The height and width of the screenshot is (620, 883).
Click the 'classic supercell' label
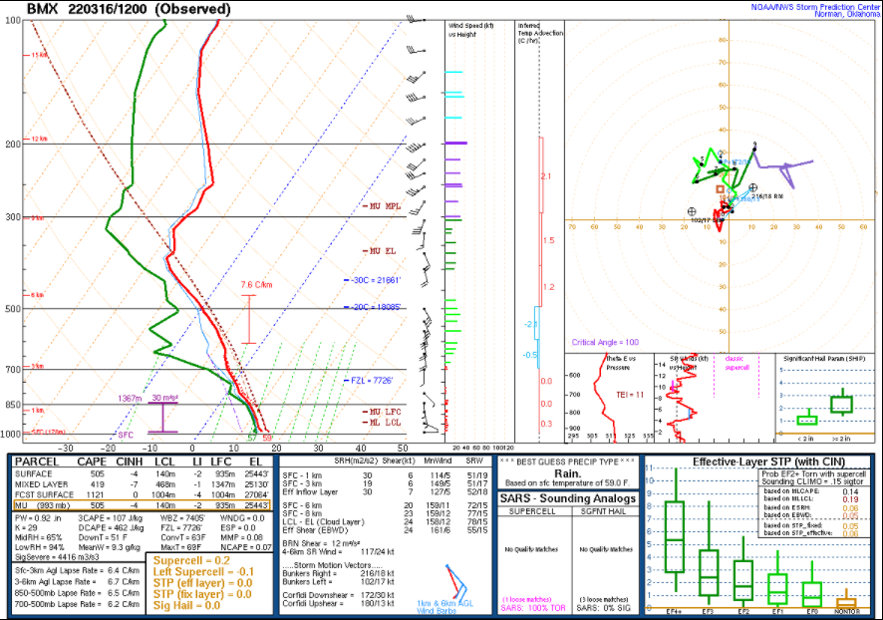(736, 363)
